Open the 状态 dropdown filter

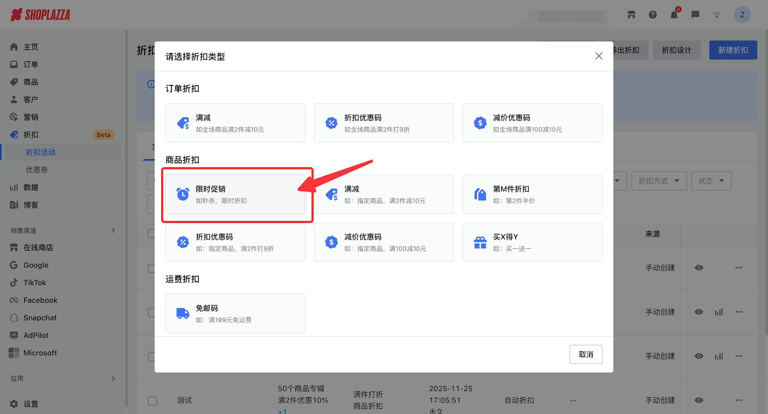[711, 181]
